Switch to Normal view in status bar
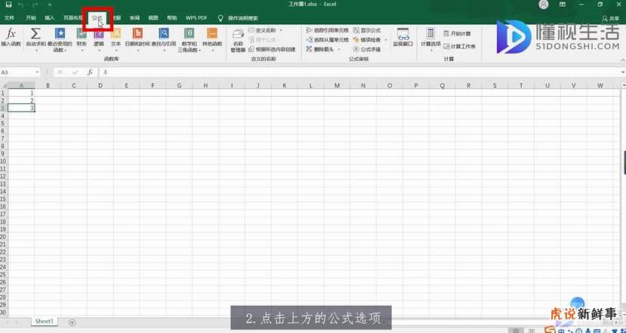 [518, 330]
